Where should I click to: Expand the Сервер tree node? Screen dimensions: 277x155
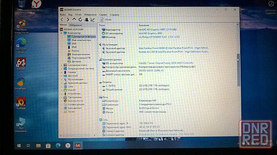pyautogui.click(x=61, y=72)
